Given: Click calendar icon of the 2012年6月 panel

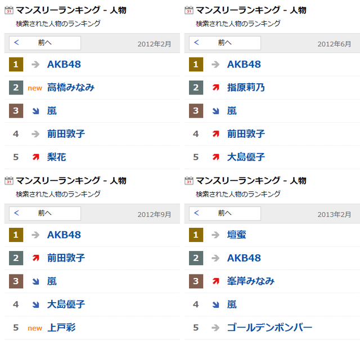Looking at the screenshot, I should (189, 10).
